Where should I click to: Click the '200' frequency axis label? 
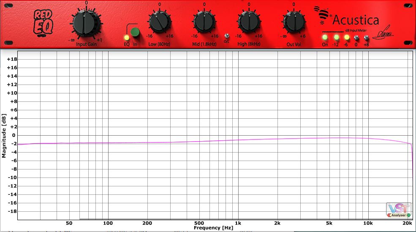coord(147,223)
